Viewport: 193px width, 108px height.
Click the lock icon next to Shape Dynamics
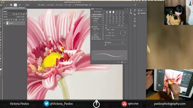pos(103,17)
